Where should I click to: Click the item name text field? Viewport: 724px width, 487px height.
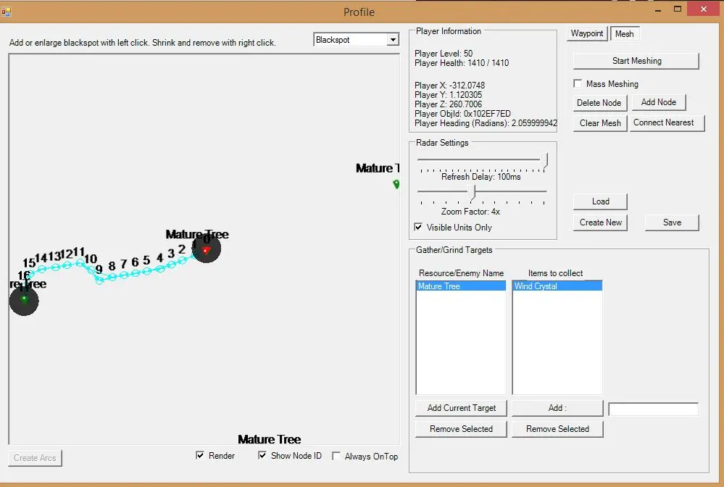[x=653, y=409]
